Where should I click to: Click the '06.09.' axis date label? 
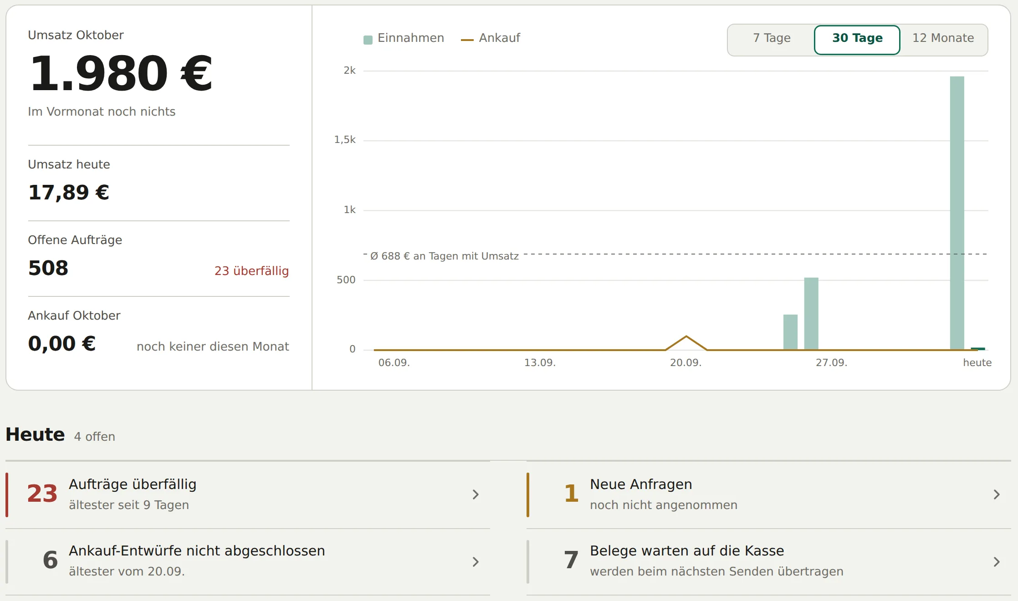[x=394, y=363]
